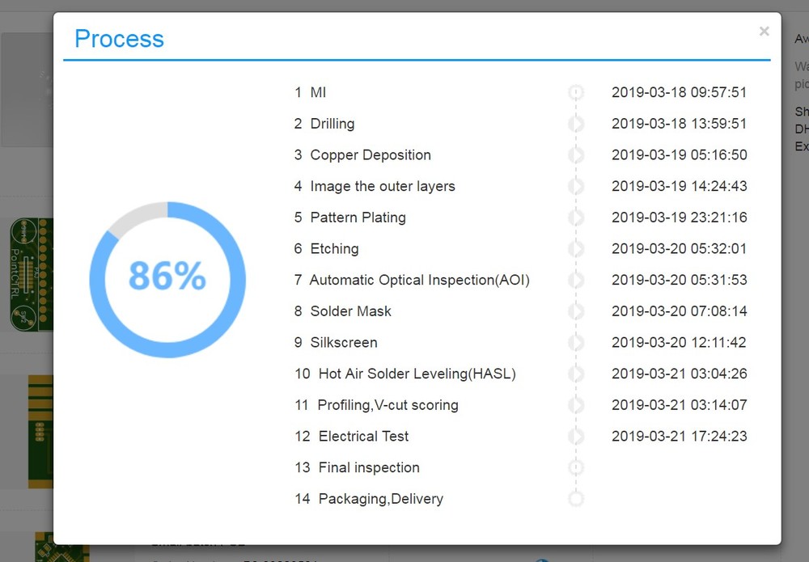Click the status icon beside the MI step
Viewport: 809px width, 562px height.
point(576,92)
